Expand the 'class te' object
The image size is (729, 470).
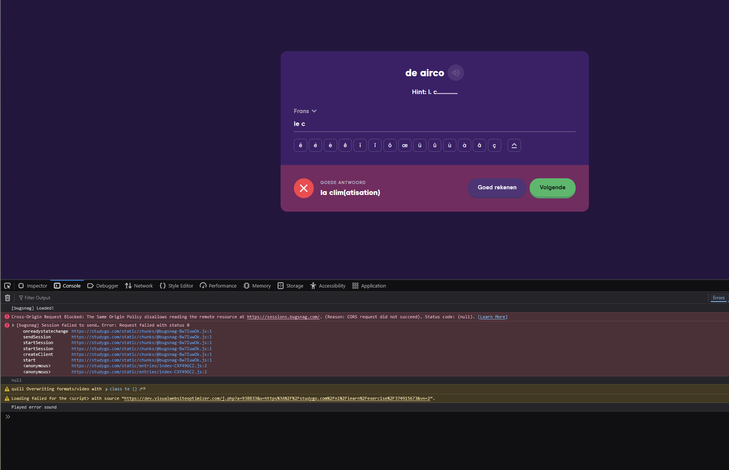(x=107, y=389)
